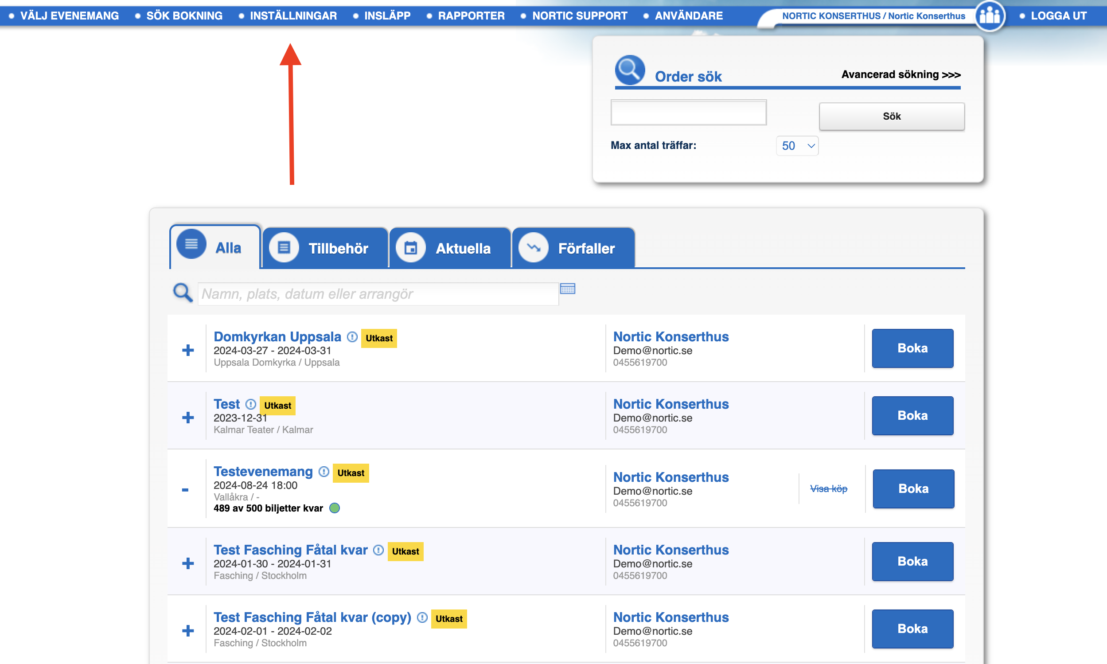This screenshot has width=1107, height=664.
Task: Open Domkyrkan Uppsala event link
Action: coord(277,336)
